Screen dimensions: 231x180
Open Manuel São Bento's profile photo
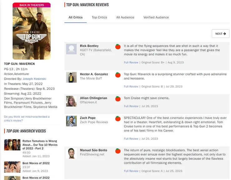tap(71, 153)
